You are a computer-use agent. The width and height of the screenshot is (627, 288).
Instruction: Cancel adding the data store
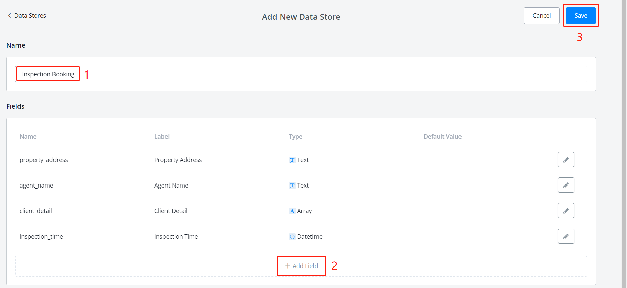pos(541,16)
